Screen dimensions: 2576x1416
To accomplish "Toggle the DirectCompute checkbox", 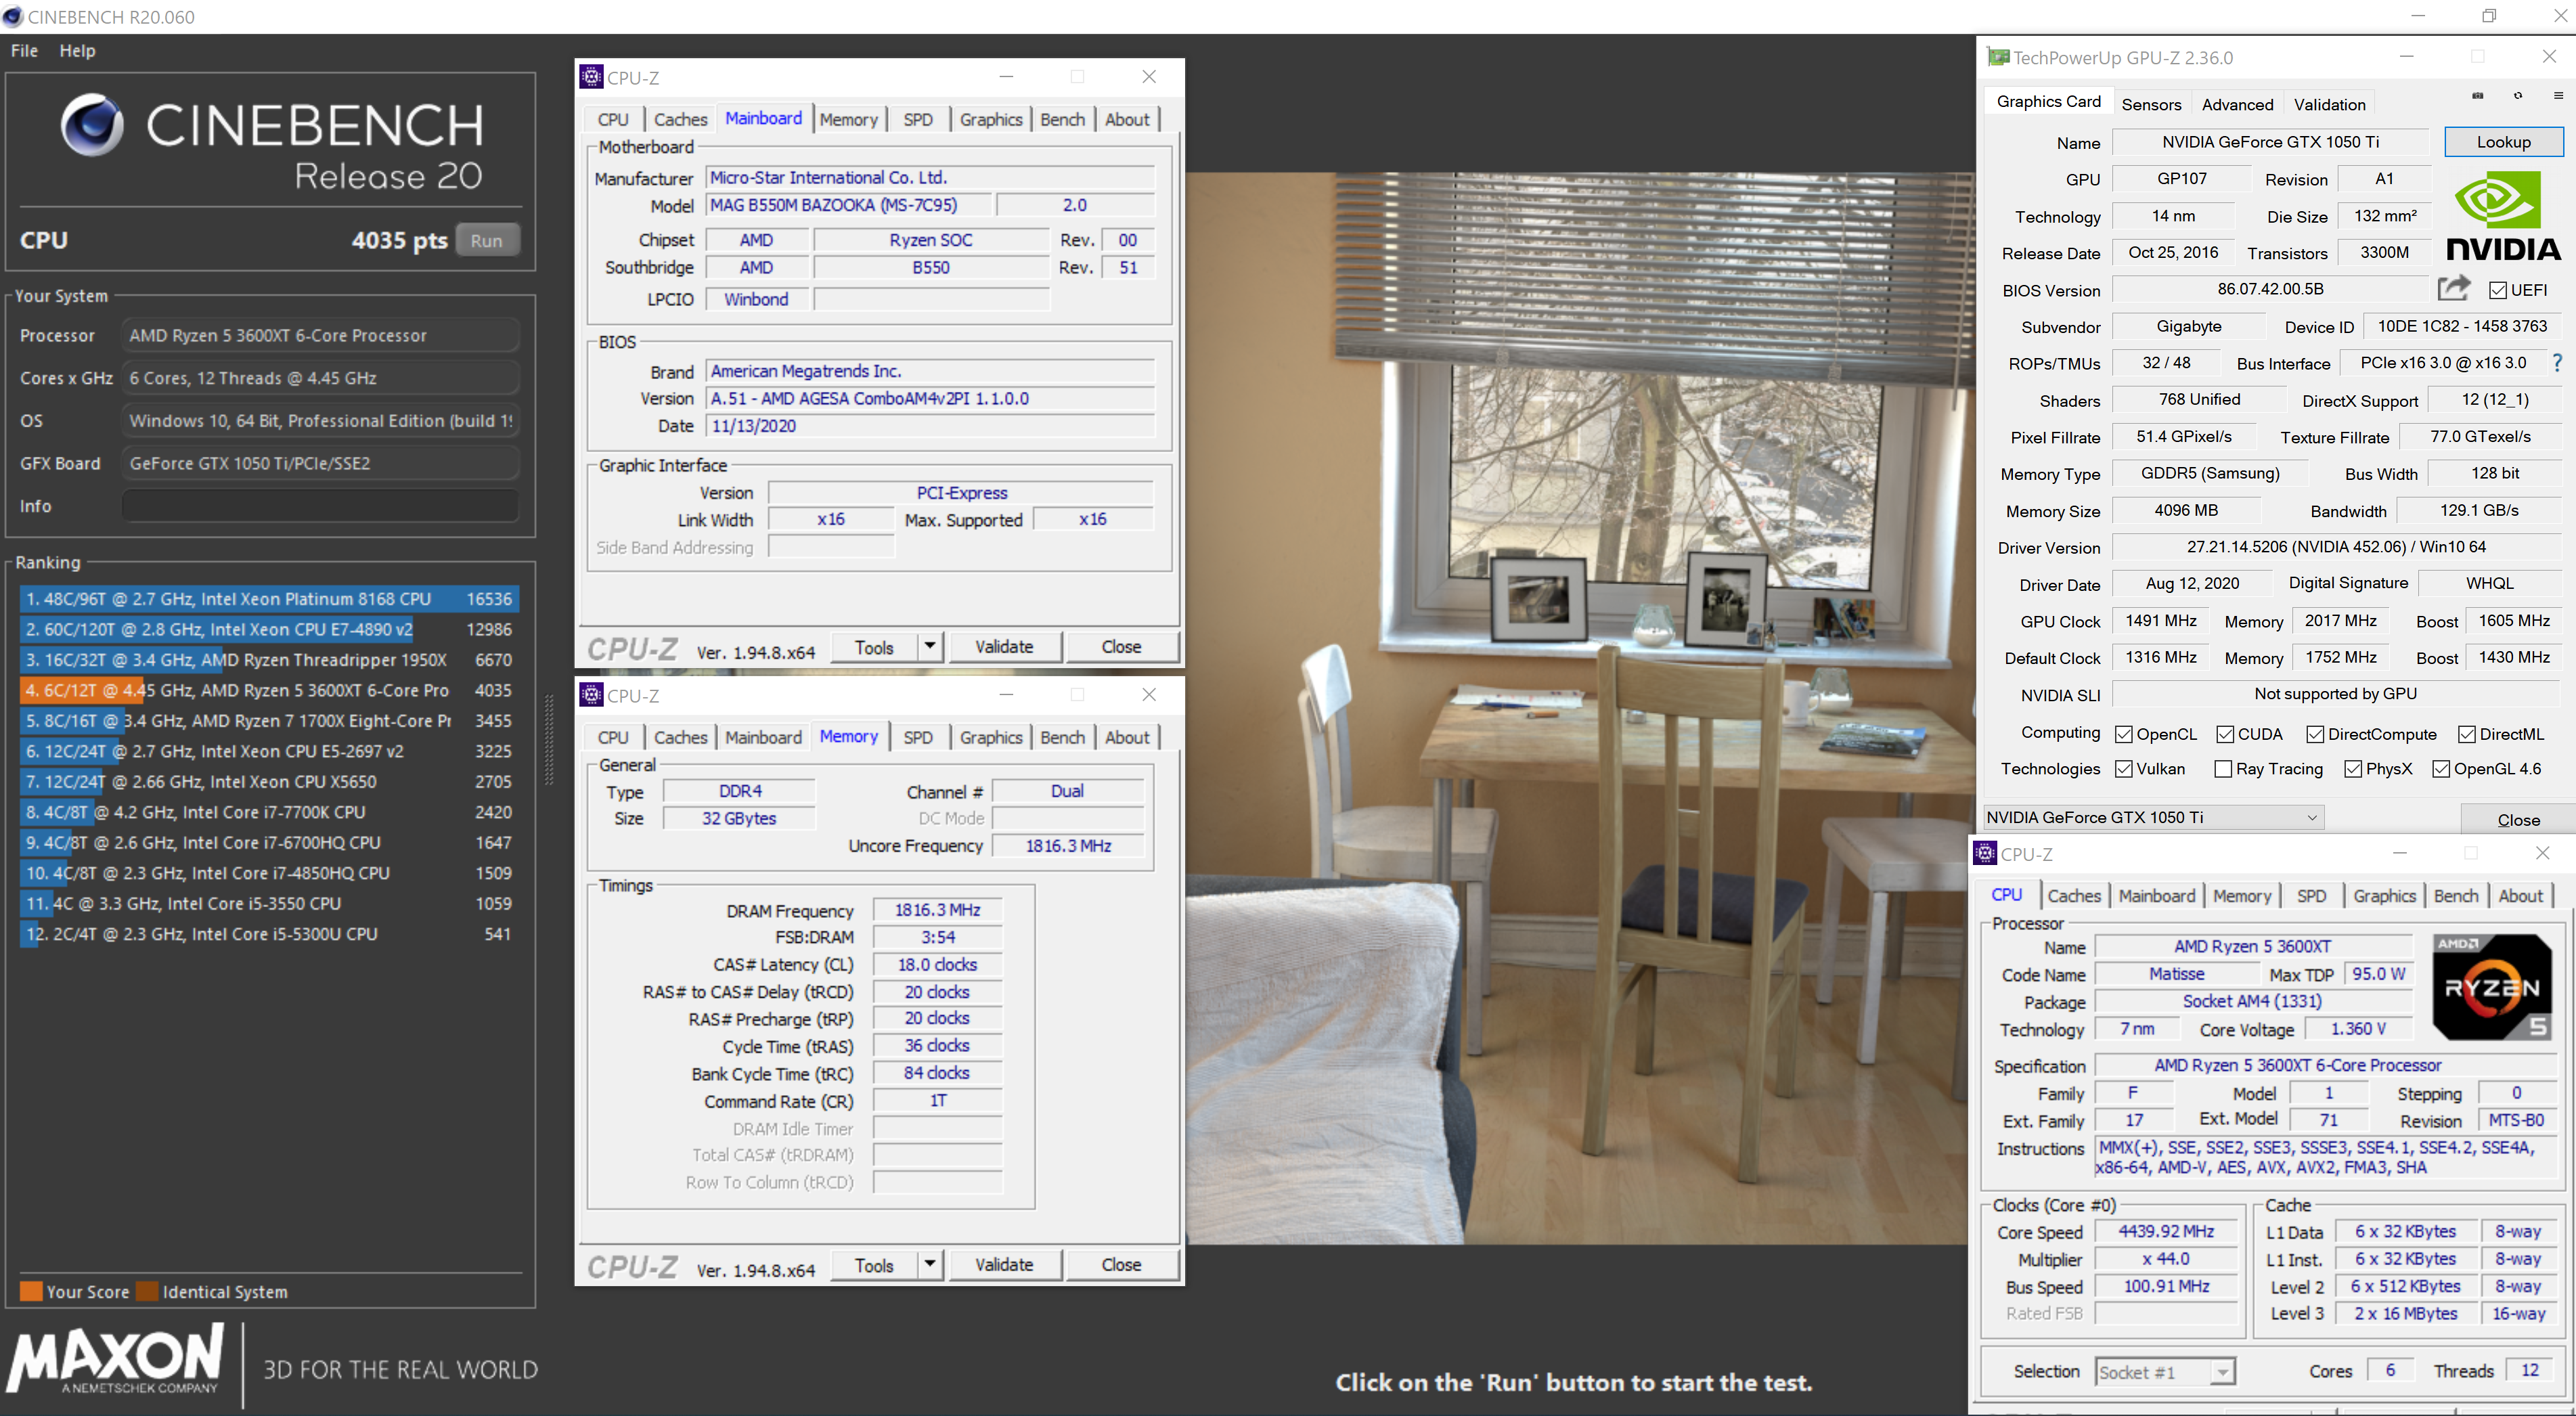I will point(2314,734).
